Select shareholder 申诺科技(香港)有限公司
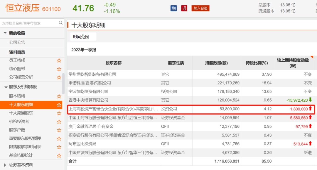 click(90, 83)
